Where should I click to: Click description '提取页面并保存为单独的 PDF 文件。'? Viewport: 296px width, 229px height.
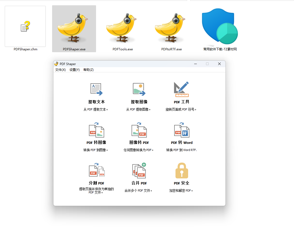click(x=97, y=191)
